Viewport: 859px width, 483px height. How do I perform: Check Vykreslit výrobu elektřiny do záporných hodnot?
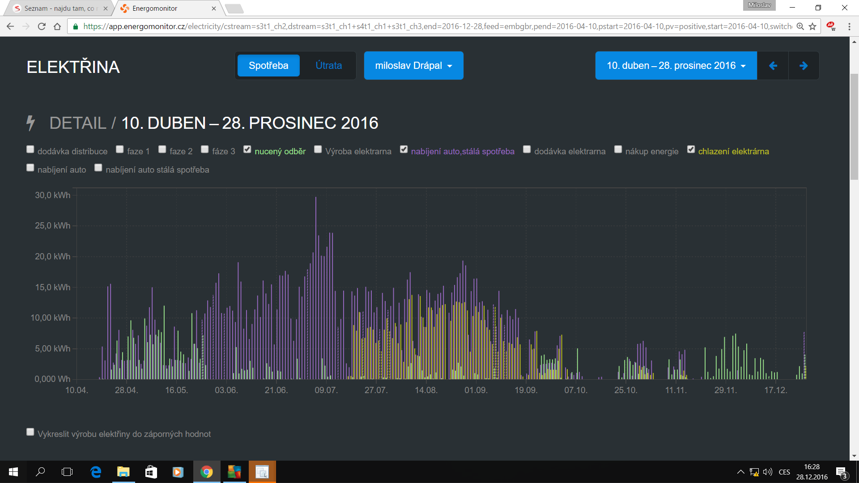30,432
